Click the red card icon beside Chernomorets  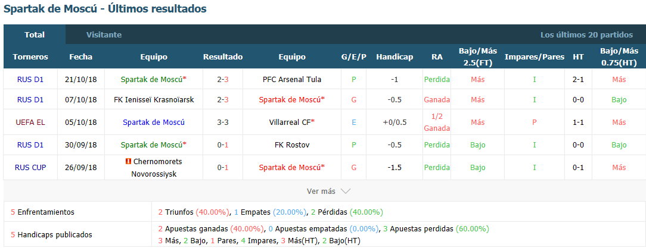click(x=128, y=162)
